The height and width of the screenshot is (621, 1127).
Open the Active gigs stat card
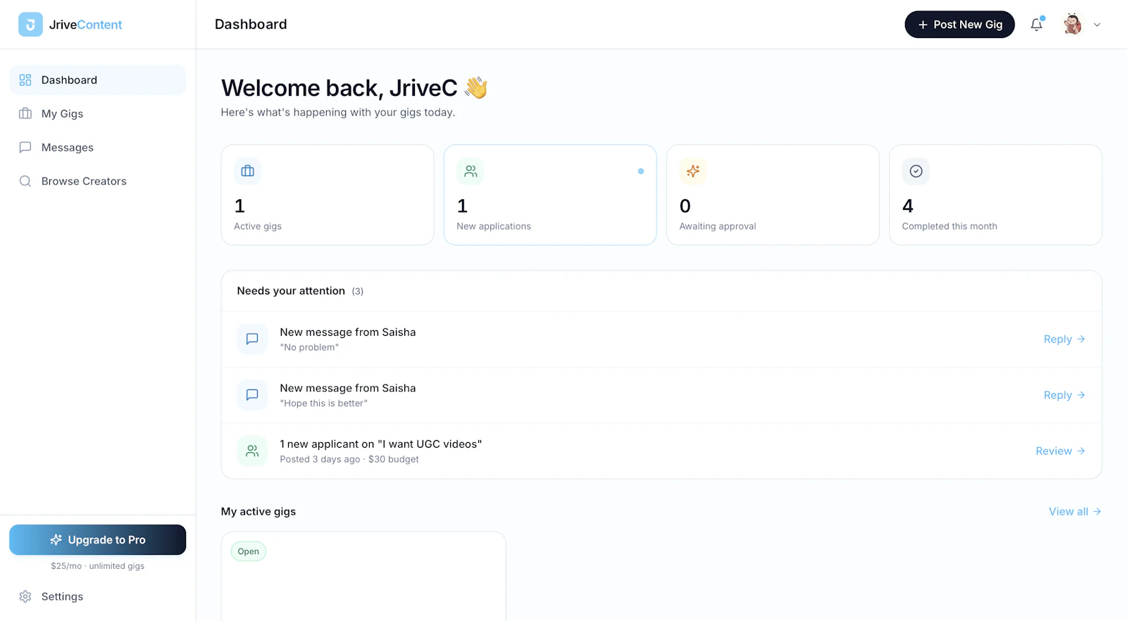pyautogui.click(x=328, y=195)
